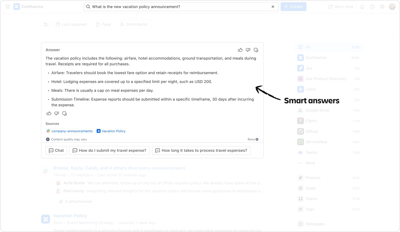Screen dimensions: 400x232
Task: Click Confluence icon beside Vacation Policy result
Action: (46, 219)
